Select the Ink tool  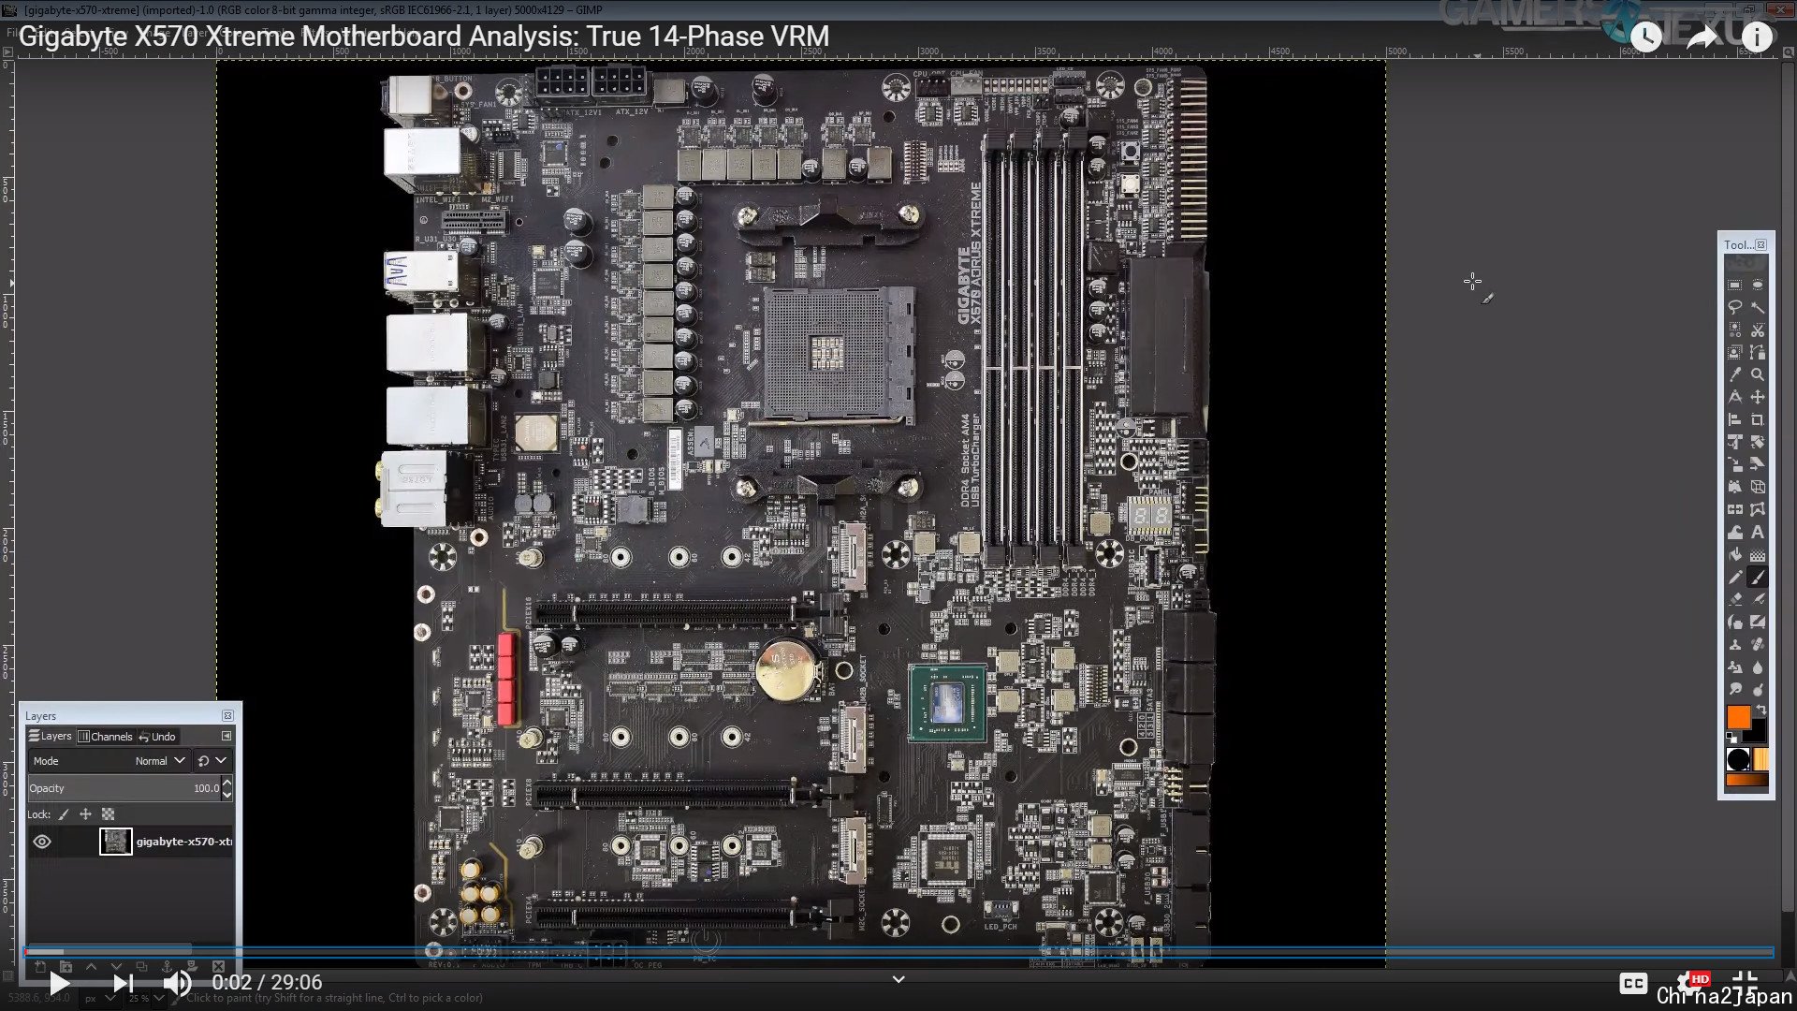click(1735, 622)
